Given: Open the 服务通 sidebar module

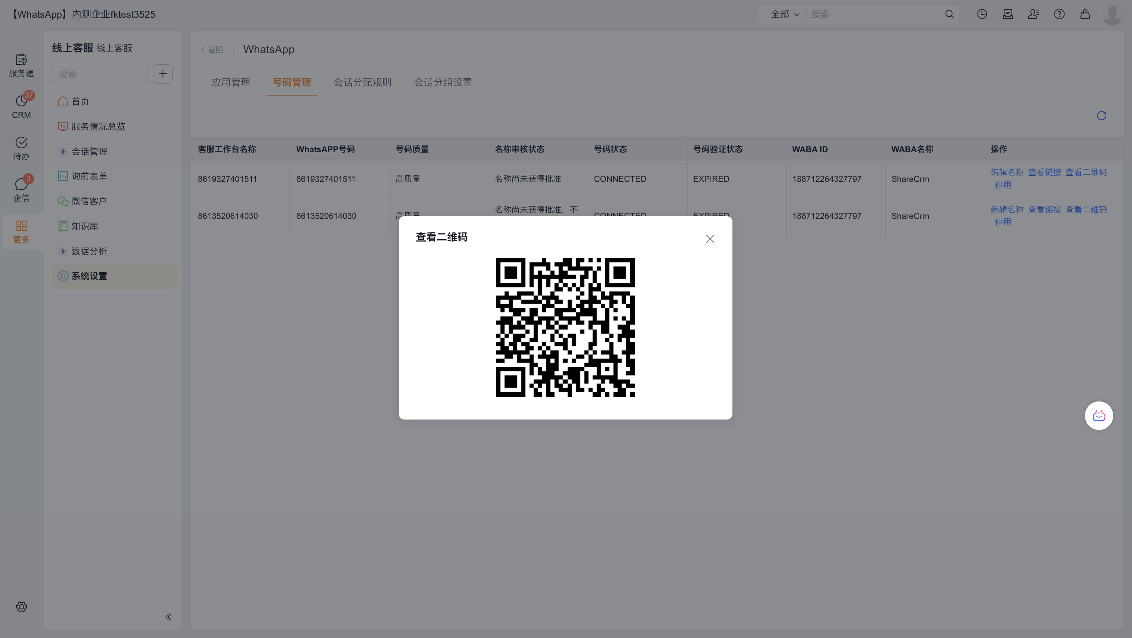Looking at the screenshot, I should 21,65.
